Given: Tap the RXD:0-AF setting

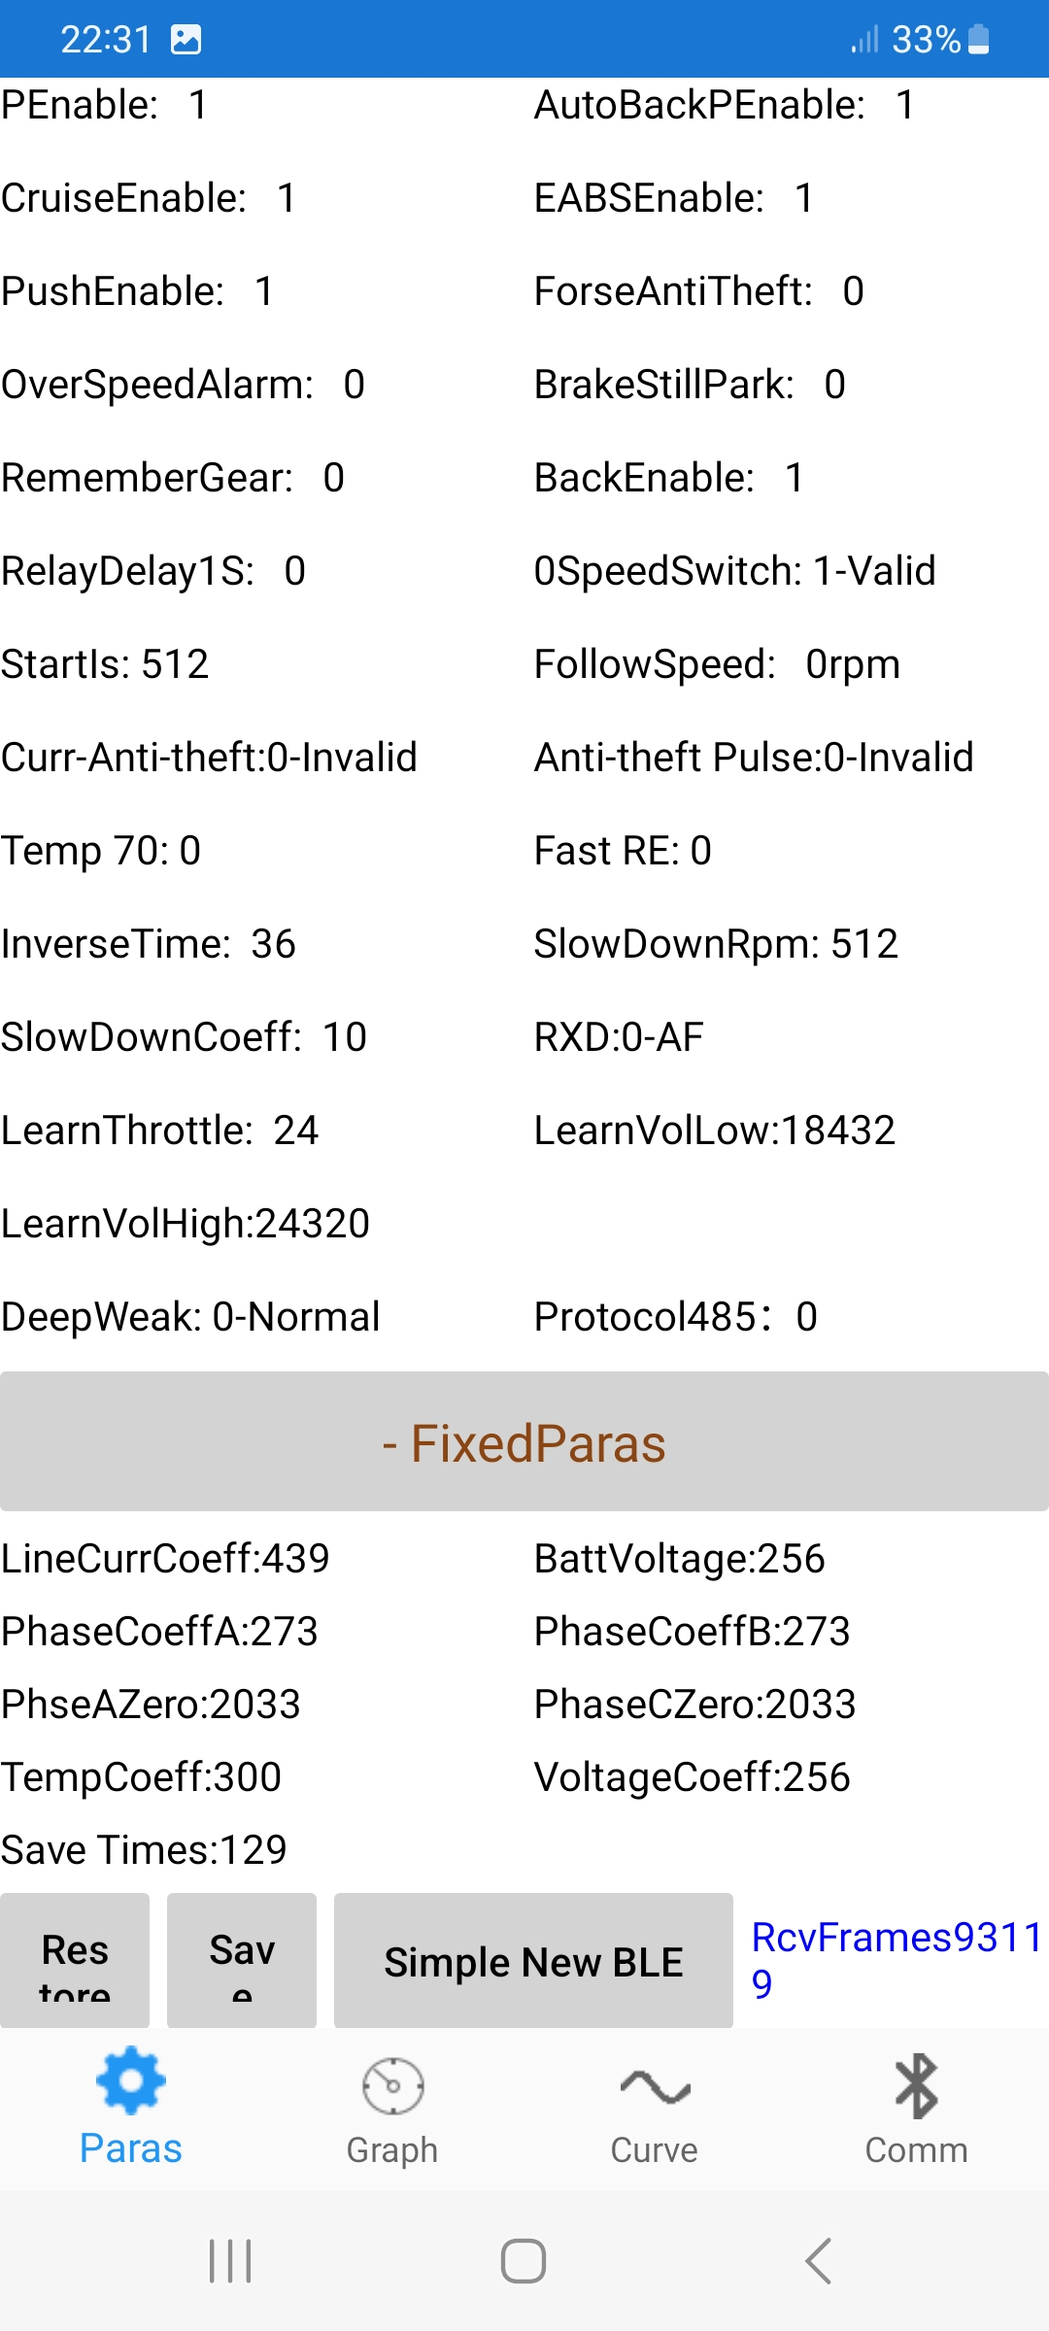Looking at the screenshot, I should pyautogui.click(x=619, y=1037).
